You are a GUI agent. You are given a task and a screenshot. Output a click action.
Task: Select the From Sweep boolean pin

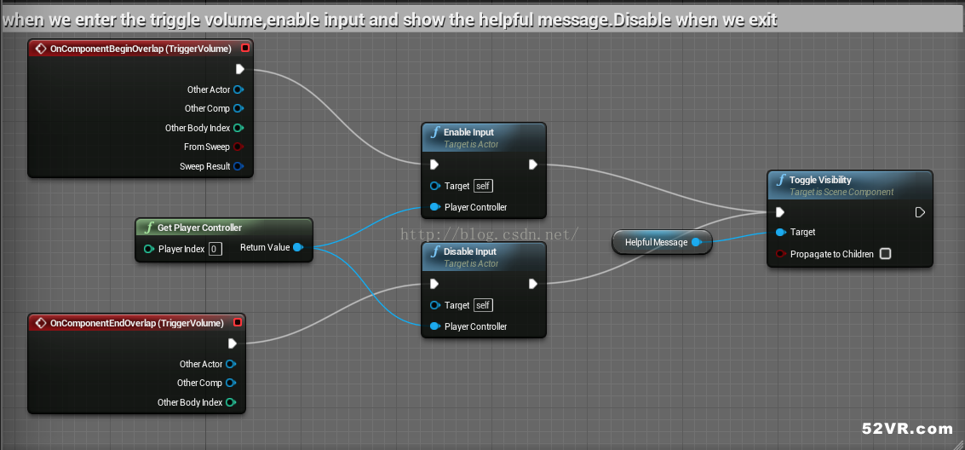[238, 147]
